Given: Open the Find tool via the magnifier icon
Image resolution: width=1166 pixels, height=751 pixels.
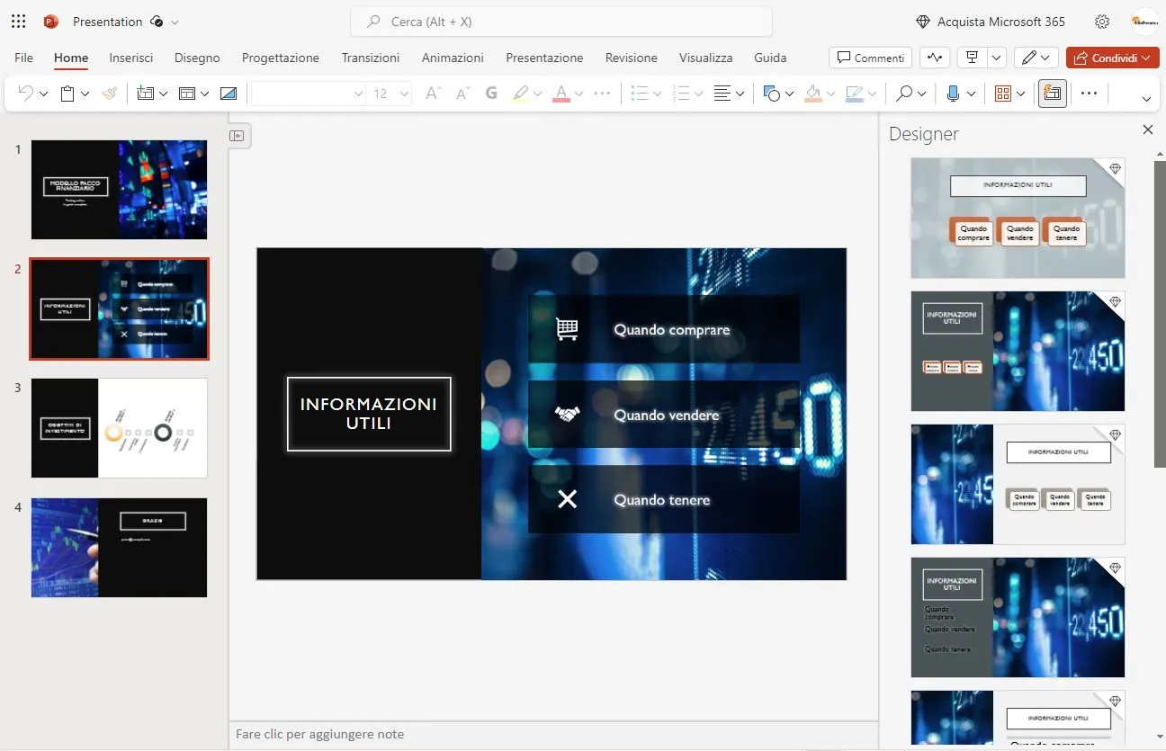Looking at the screenshot, I should coord(904,93).
